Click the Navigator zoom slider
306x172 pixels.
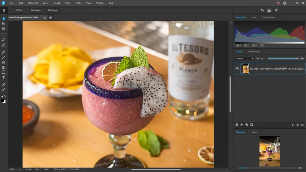[266, 168]
